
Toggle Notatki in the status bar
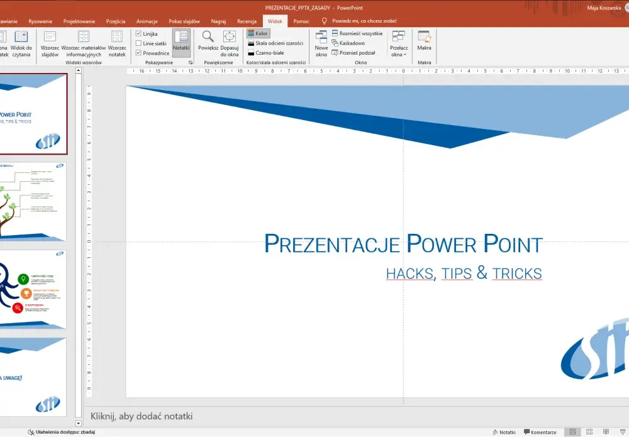(x=504, y=432)
